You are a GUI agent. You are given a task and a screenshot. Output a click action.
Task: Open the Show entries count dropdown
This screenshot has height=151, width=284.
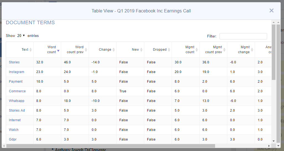[21, 36]
